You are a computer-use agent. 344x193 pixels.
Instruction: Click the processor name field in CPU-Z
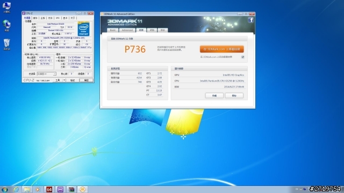(55, 24)
